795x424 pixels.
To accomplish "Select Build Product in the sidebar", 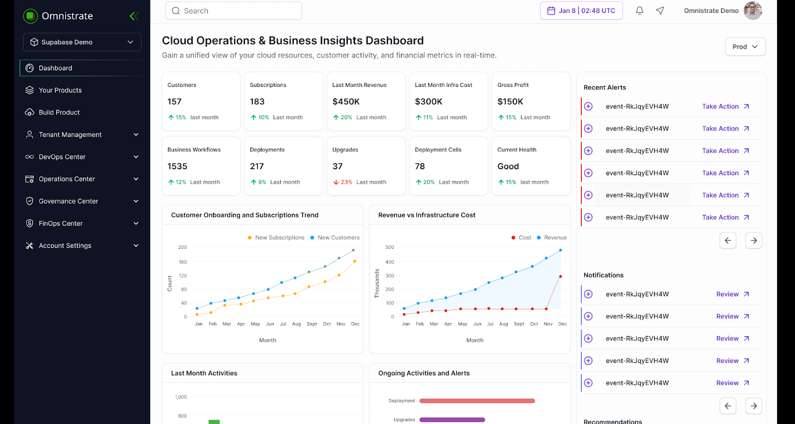I will click(x=59, y=112).
